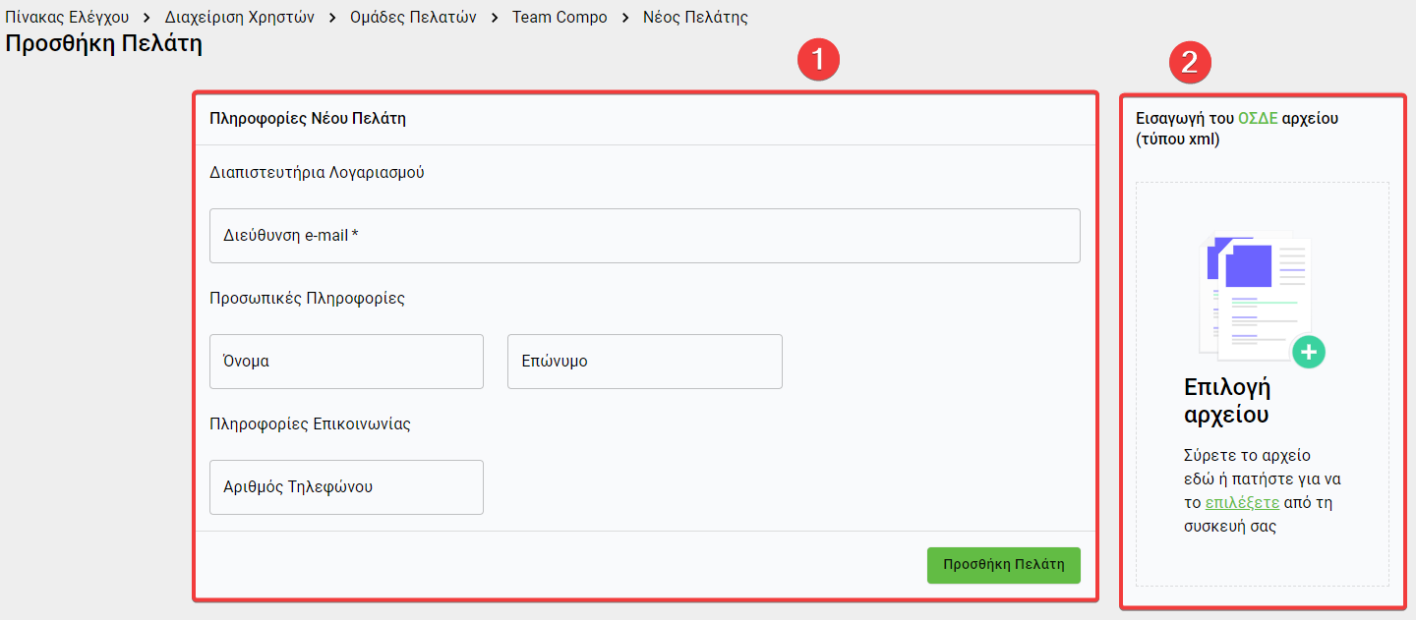The image size is (1416, 620).
Task: Select the Νέος Πελάτης breadcrumb item
Action: (695, 18)
